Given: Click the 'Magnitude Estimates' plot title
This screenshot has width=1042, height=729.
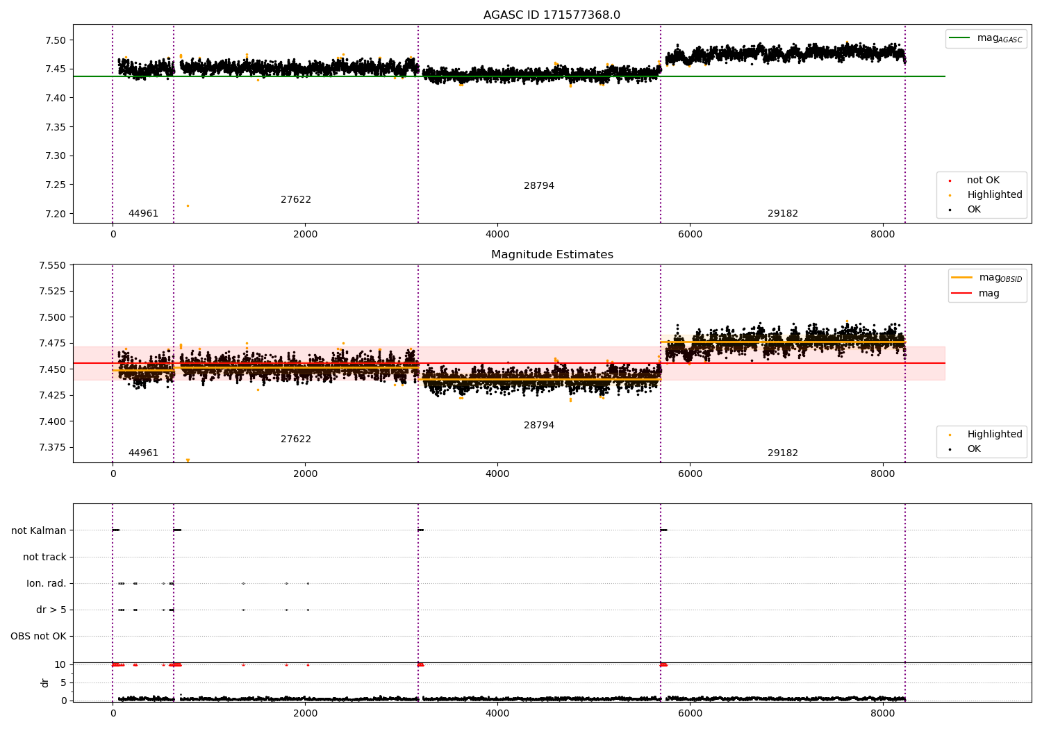Looking at the screenshot, I should pos(552,255).
